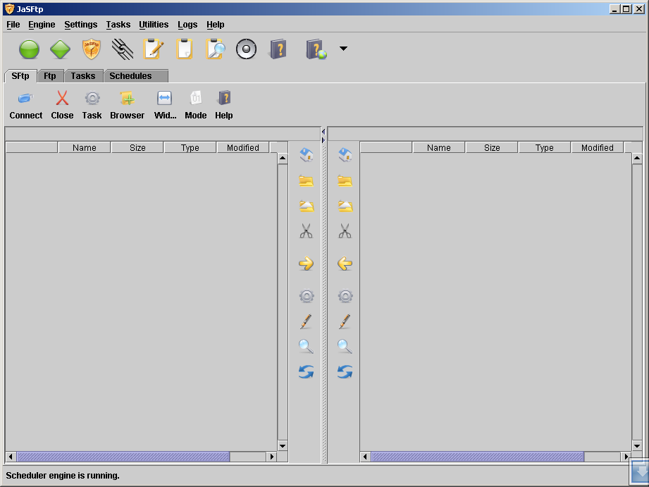Click the right pane's horizontal scrollbar thumb
The height and width of the screenshot is (487, 649).
pyautogui.click(x=477, y=457)
